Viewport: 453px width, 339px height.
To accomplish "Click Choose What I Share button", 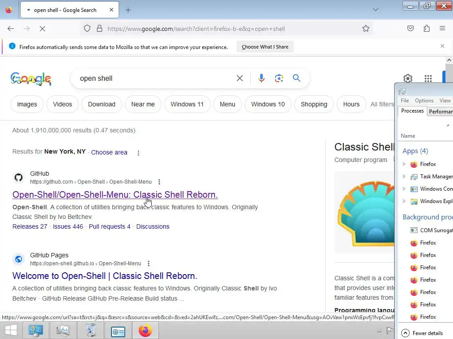I will 265,47.
